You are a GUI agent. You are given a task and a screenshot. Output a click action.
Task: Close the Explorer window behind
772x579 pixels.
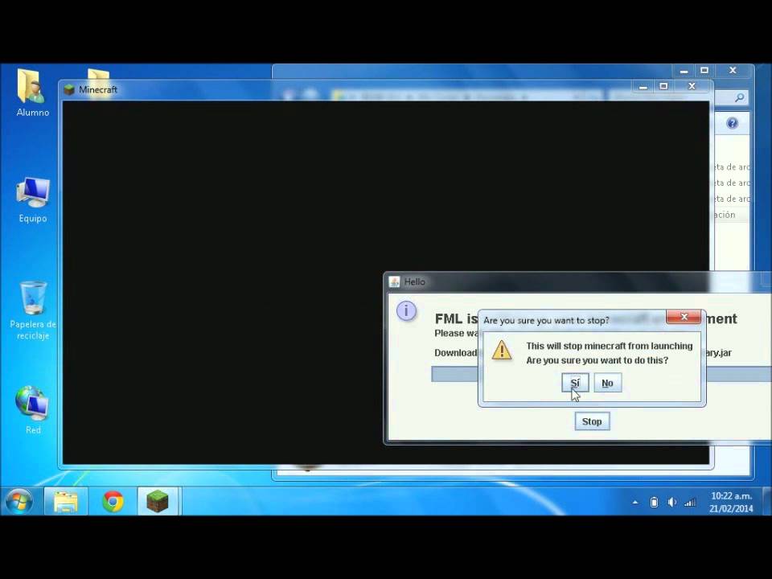coord(733,71)
